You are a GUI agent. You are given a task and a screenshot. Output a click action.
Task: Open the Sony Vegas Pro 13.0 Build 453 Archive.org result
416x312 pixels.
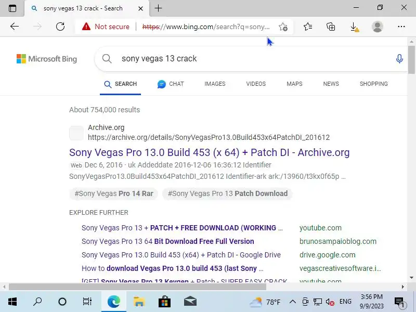tap(210, 152)
